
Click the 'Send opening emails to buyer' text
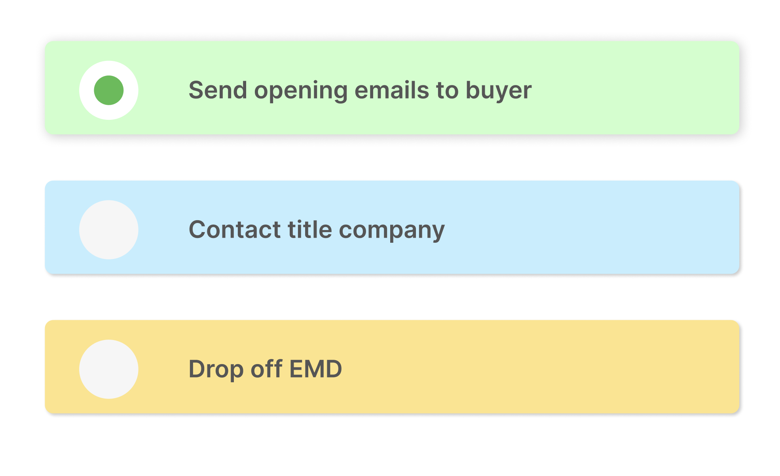(x=360, y=90)
